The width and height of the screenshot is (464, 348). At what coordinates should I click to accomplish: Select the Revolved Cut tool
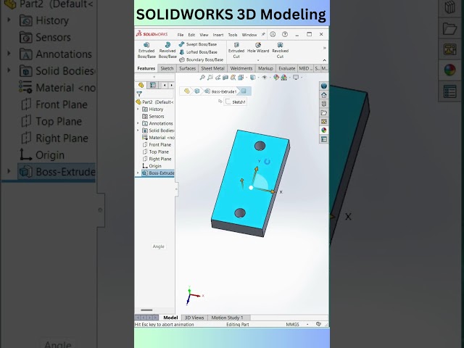point(280,50)
